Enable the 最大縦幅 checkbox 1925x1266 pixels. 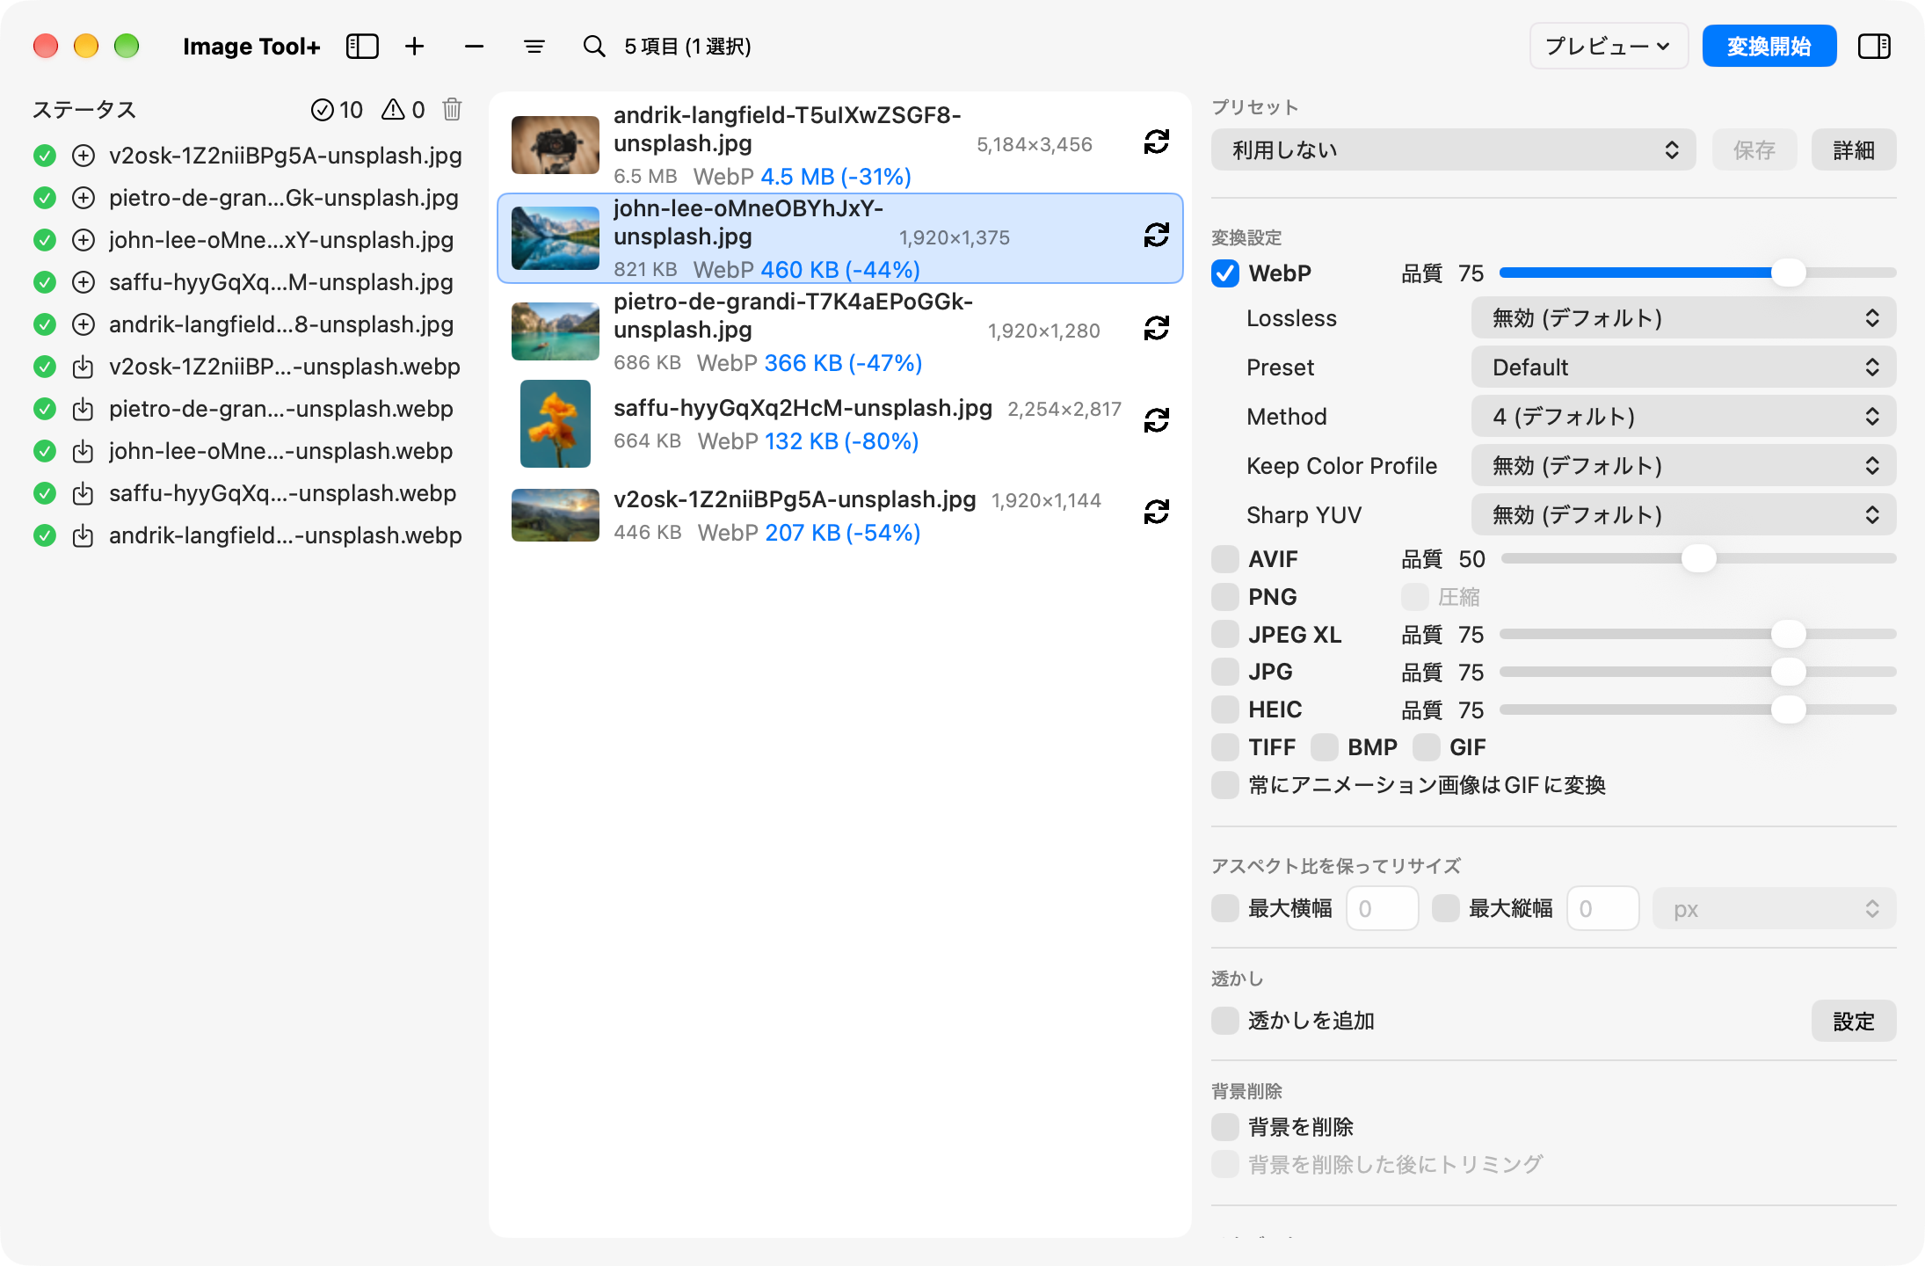(1446, 909)
